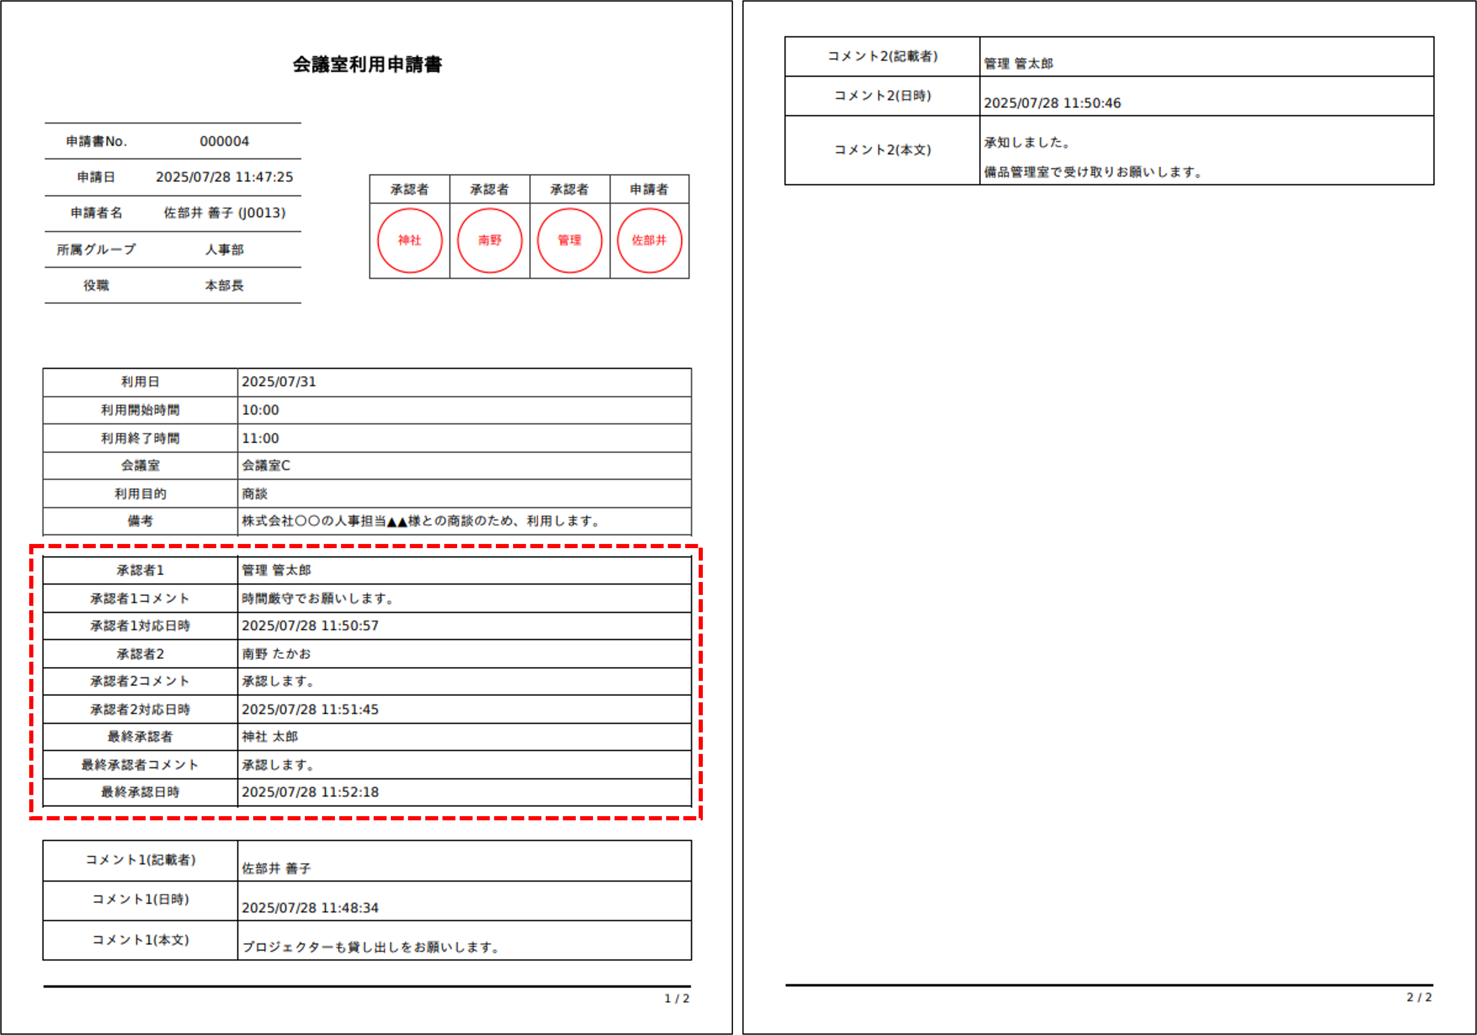The image size is (1477, 1035).
Task: Click 承認者2 name 南野 たかお
Action: click(276, 654)
